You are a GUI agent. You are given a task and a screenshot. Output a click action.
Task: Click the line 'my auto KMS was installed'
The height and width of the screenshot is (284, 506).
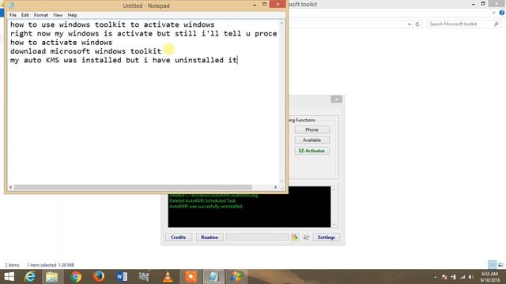point(123,60)
